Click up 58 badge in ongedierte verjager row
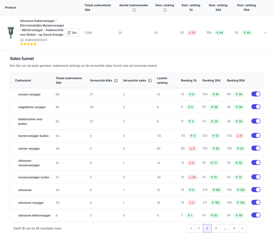Image resolution: width=273 pixels, height=240 pixels. [214, 107]
